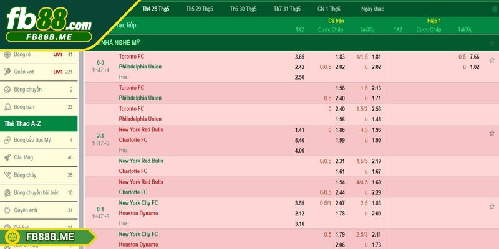
Task: Select Charlotte FC 1X2 odds 8.40
Action: (299, 141)
